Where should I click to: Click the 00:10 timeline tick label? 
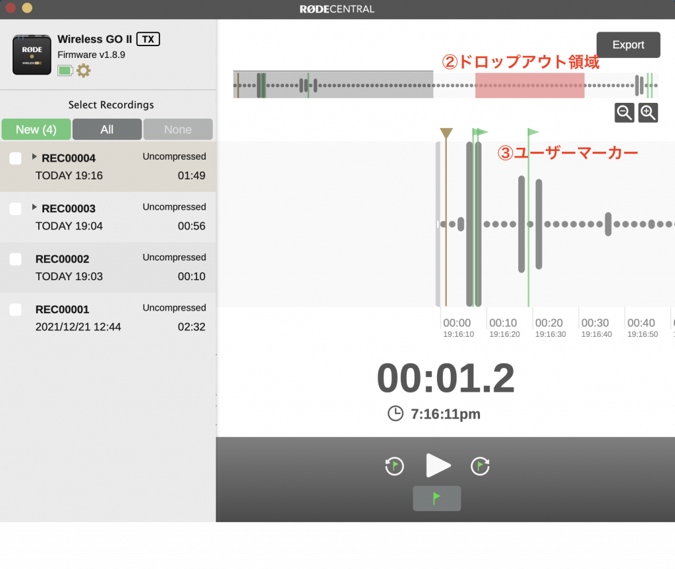point(503,322)
